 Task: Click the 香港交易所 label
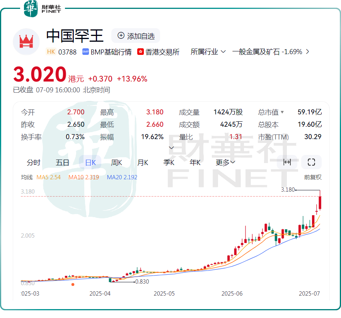click(162, 52)
